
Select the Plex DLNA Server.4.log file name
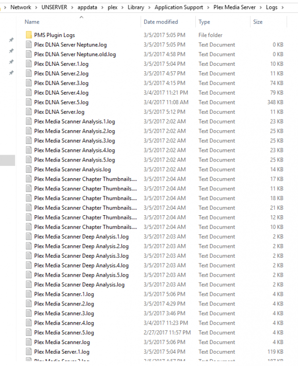tap(61, 93)
